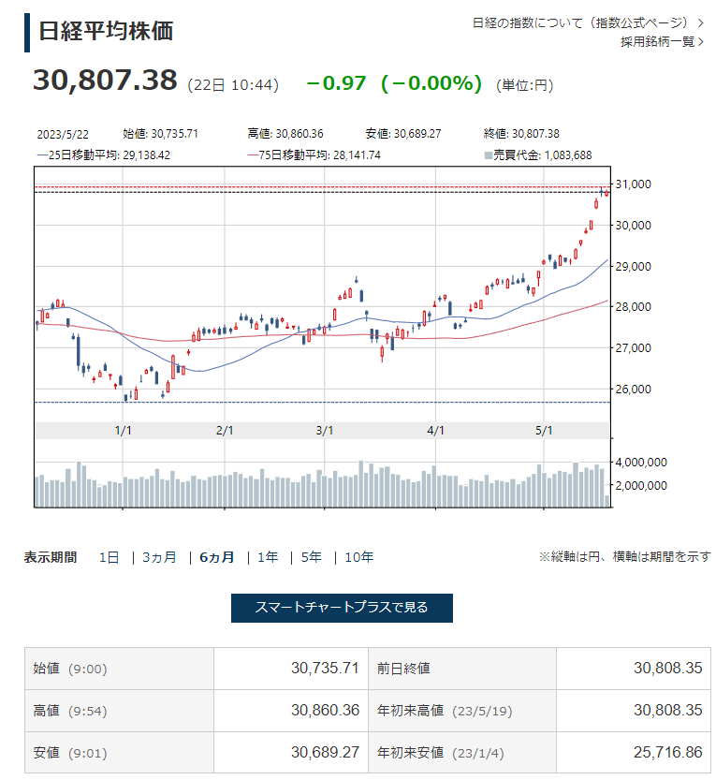
Task: Click the chart 高値: 30,860.36 label
Action: [285, 134]
